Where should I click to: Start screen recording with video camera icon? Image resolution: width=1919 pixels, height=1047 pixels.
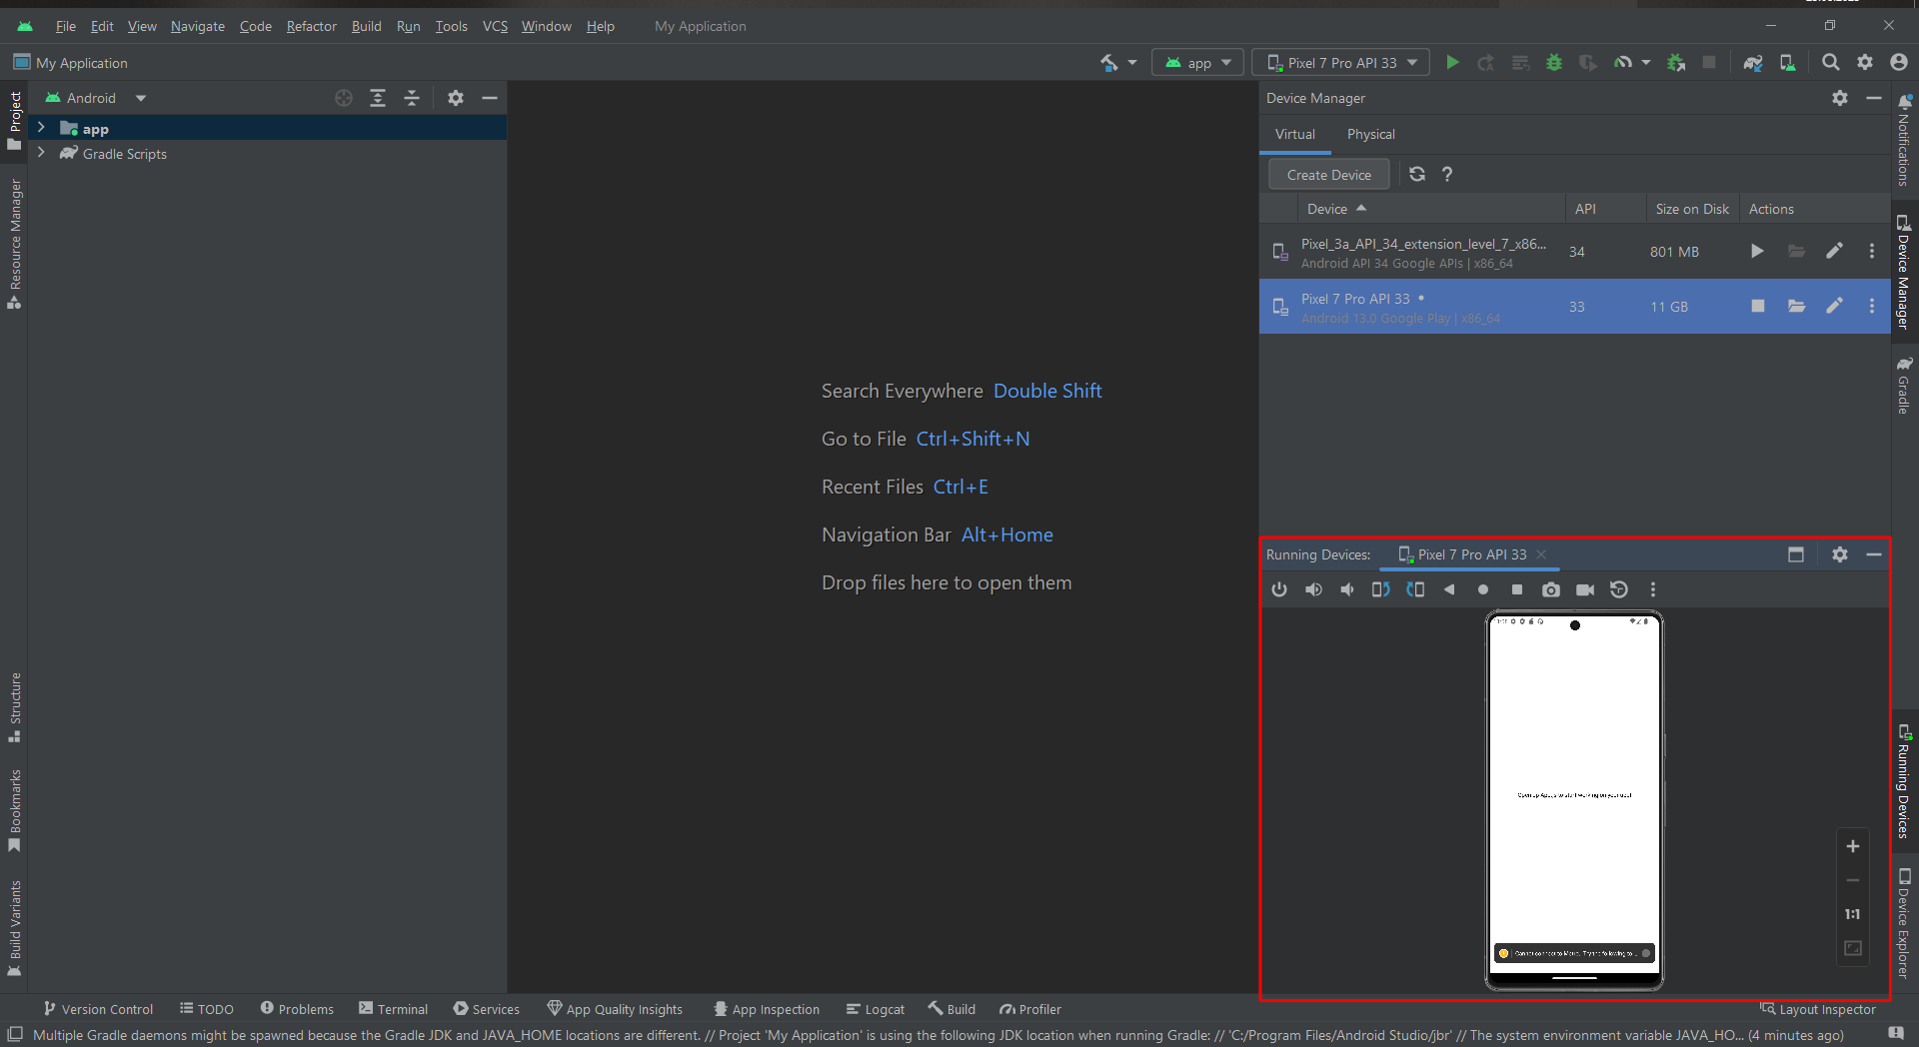pyautogui.click(x=1584, y=589)
